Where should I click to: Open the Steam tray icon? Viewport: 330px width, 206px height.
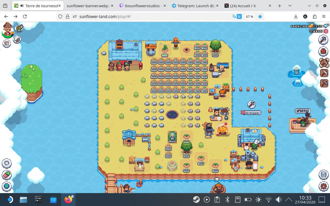click(x=196, y=199)
